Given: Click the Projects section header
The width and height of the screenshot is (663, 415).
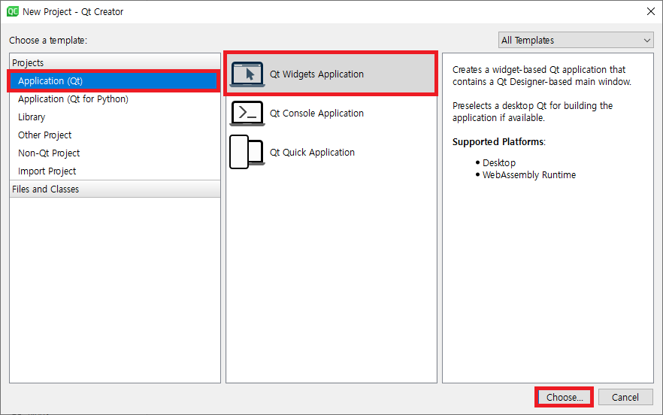Looking at the screenshot, I should 114,62.
